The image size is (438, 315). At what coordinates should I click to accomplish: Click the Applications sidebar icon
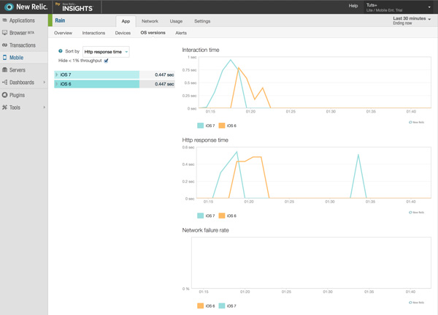point(5,20)
